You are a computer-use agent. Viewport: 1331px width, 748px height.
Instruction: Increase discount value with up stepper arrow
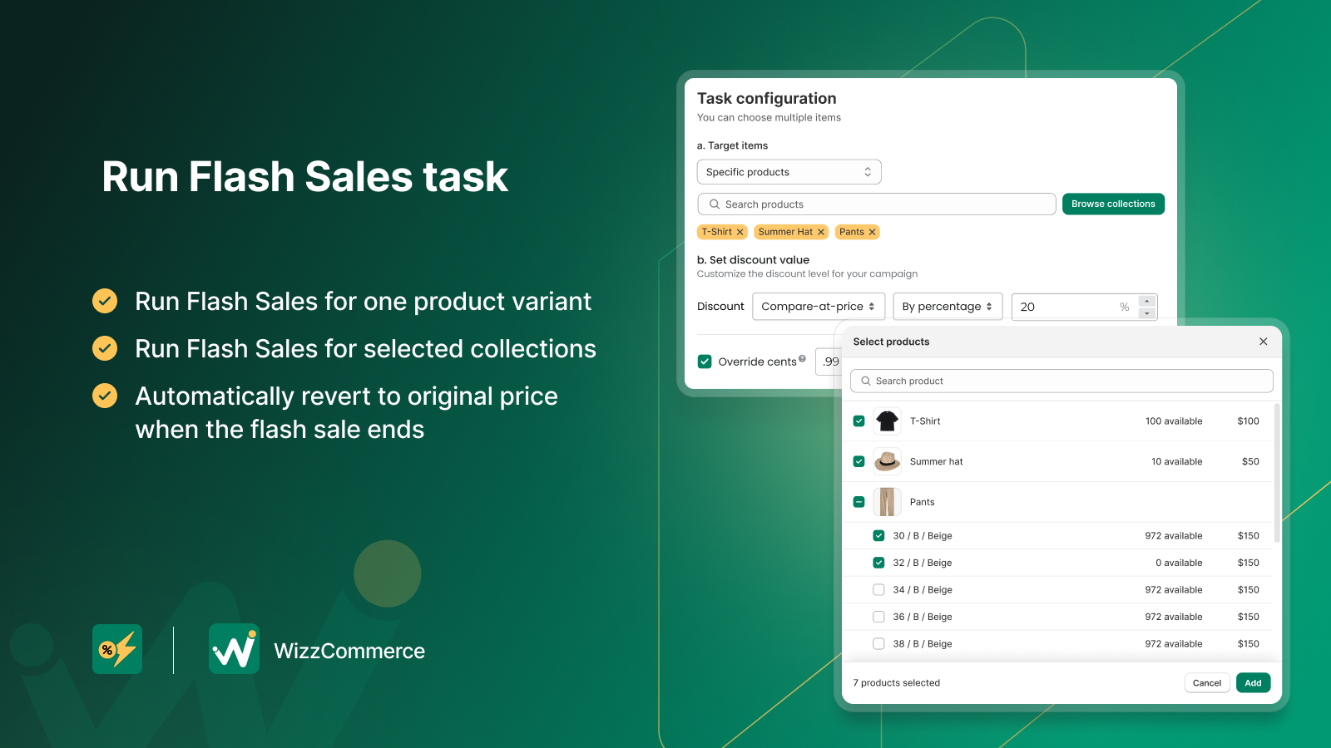(x=1147, y=301)
